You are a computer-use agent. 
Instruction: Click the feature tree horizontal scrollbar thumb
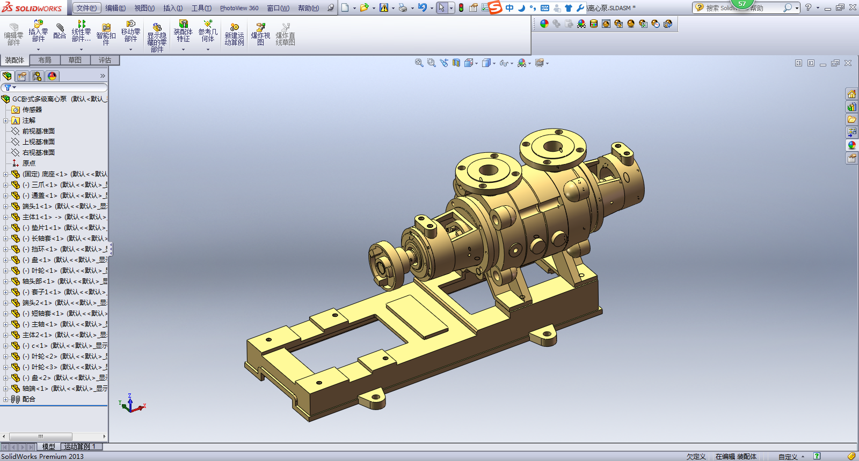point(41,436)
